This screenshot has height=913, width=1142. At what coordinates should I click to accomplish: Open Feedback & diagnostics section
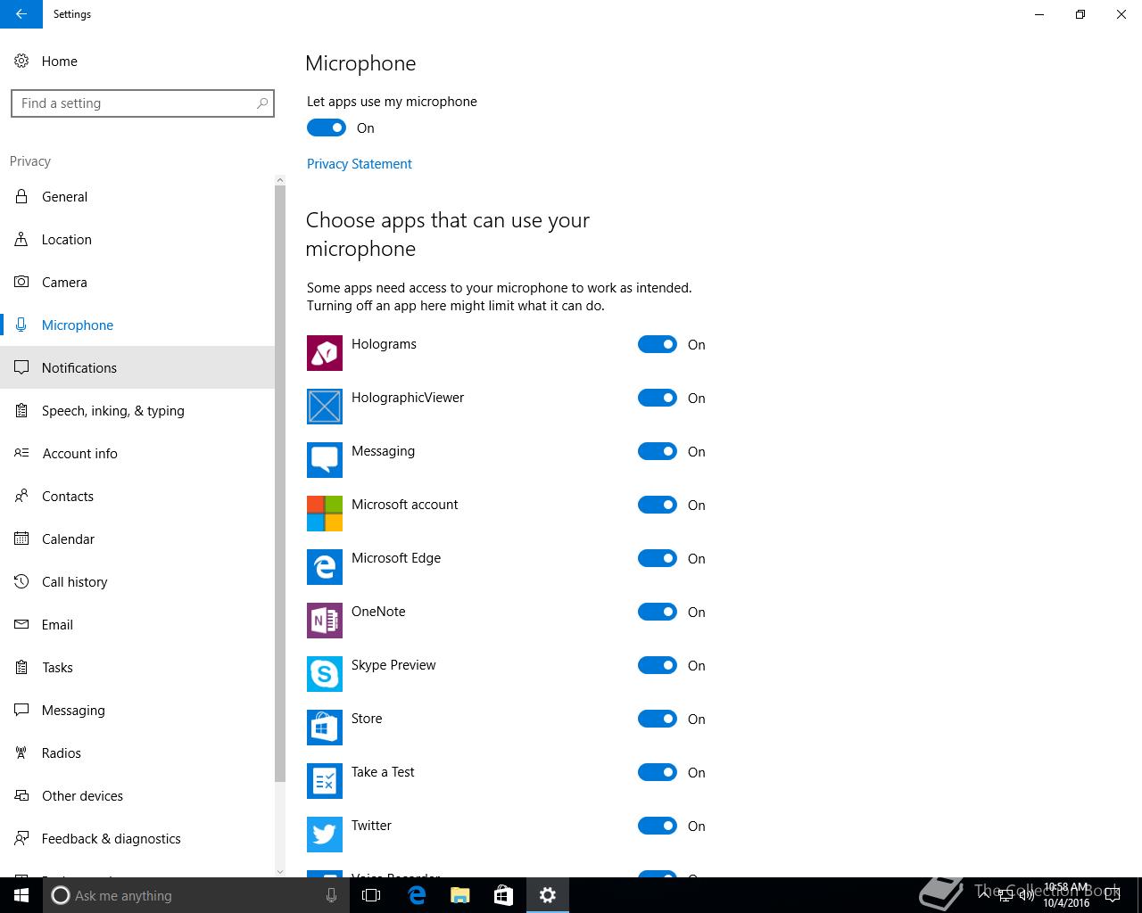tap(137, 838)
